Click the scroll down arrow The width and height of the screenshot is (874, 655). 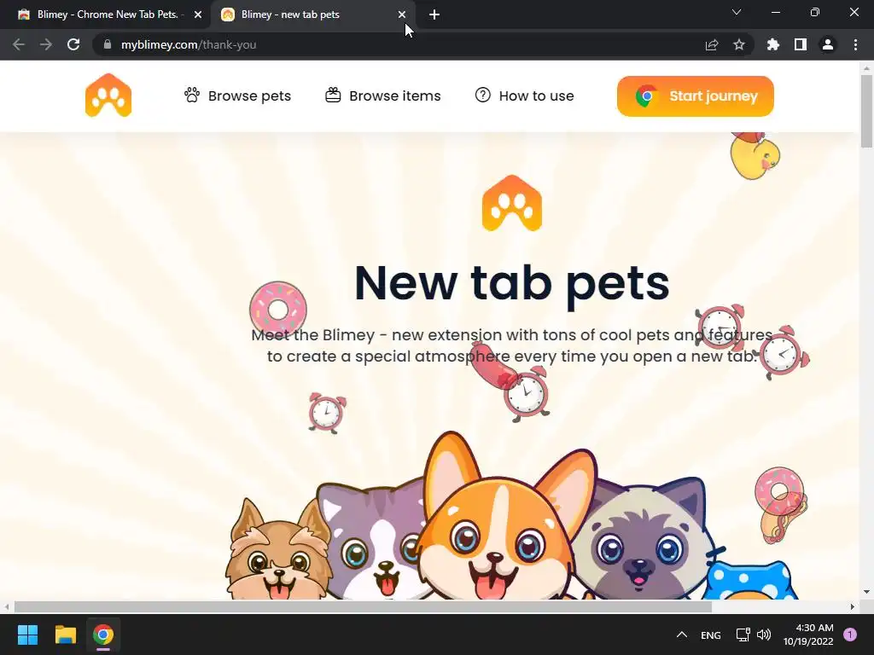coord(866,592)
